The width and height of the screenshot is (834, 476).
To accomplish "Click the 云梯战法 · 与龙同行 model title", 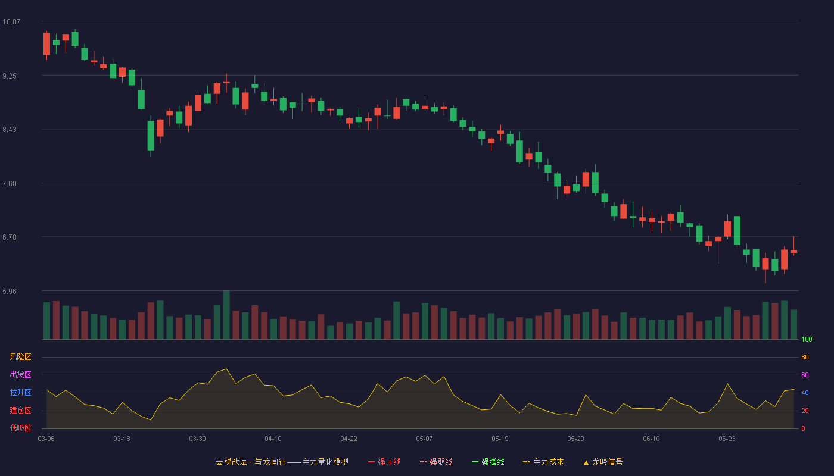I will point(282,462).
